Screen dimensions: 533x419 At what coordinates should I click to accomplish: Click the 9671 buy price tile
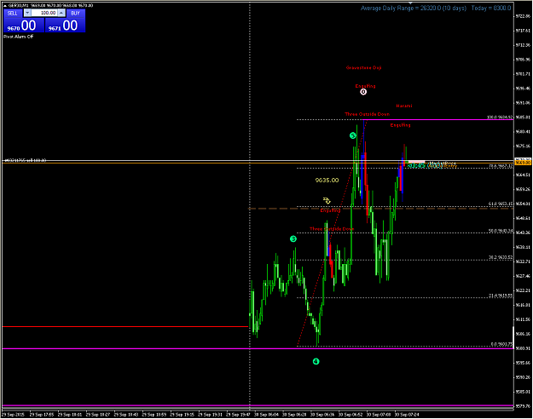(x=65, y=26)
